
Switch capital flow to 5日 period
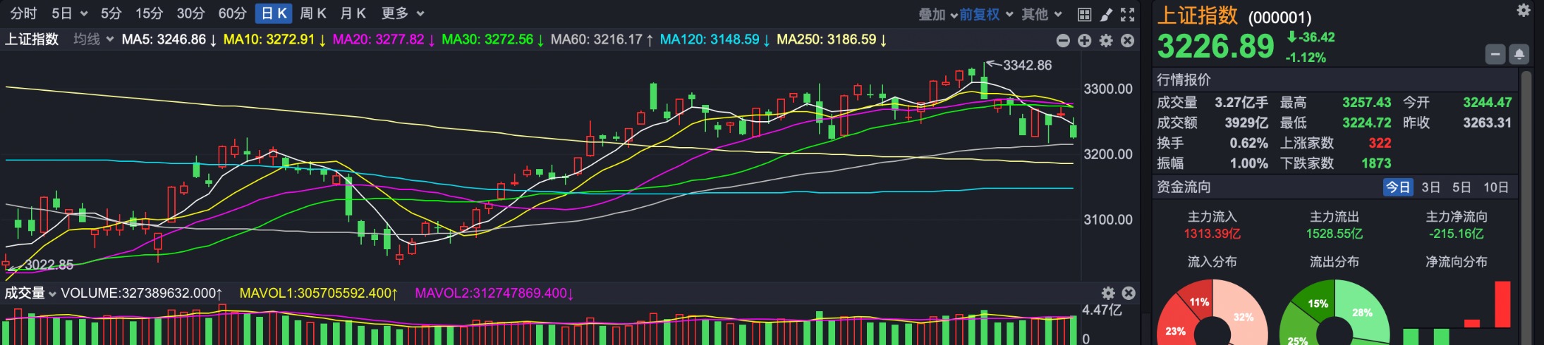(1461, 187)
